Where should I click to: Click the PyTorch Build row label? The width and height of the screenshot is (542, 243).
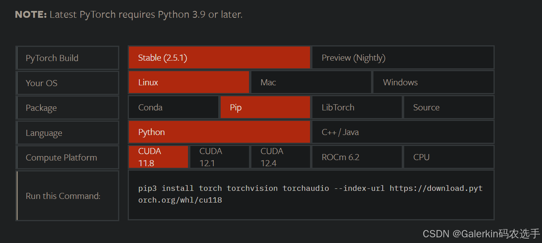pos(67,58)
